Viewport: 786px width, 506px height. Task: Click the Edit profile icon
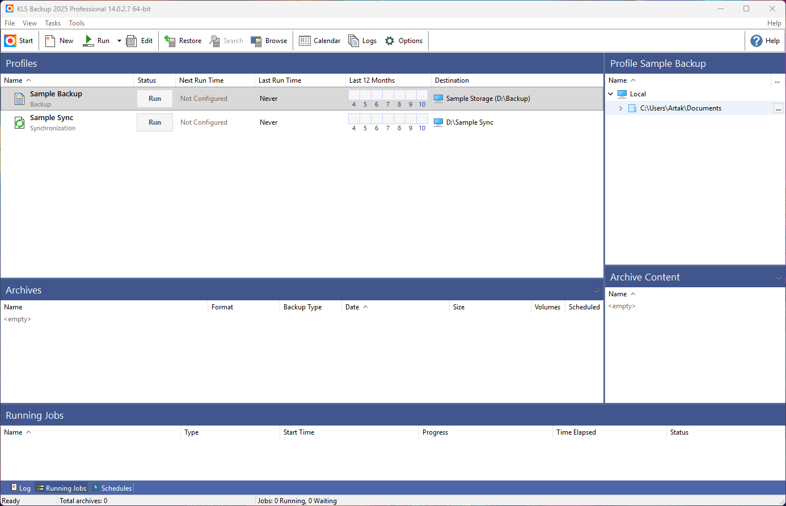pos(132,41)
